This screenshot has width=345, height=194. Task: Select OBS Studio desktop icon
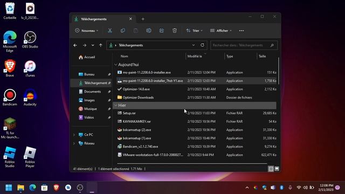[x=30, y=40]
